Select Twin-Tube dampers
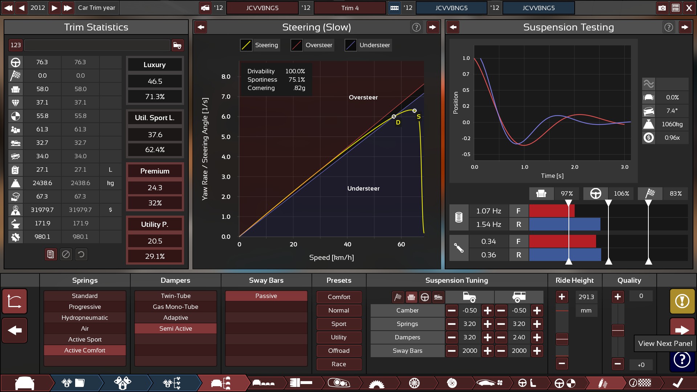 click(x=176, y=296)
